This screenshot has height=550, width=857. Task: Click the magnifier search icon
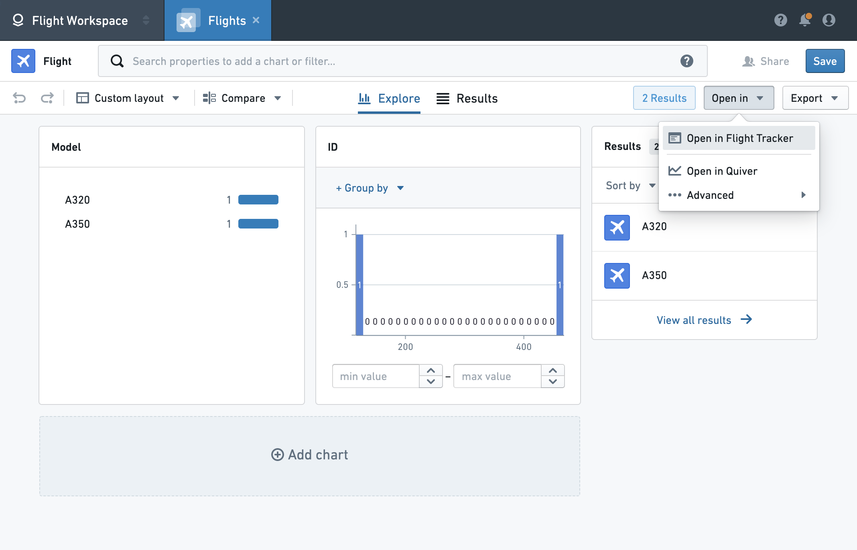click(x=117, y=61)
